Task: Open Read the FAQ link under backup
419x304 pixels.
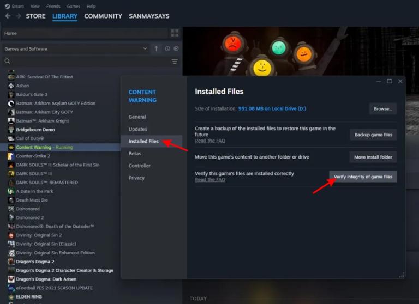Action: click(x=210, y=141)
